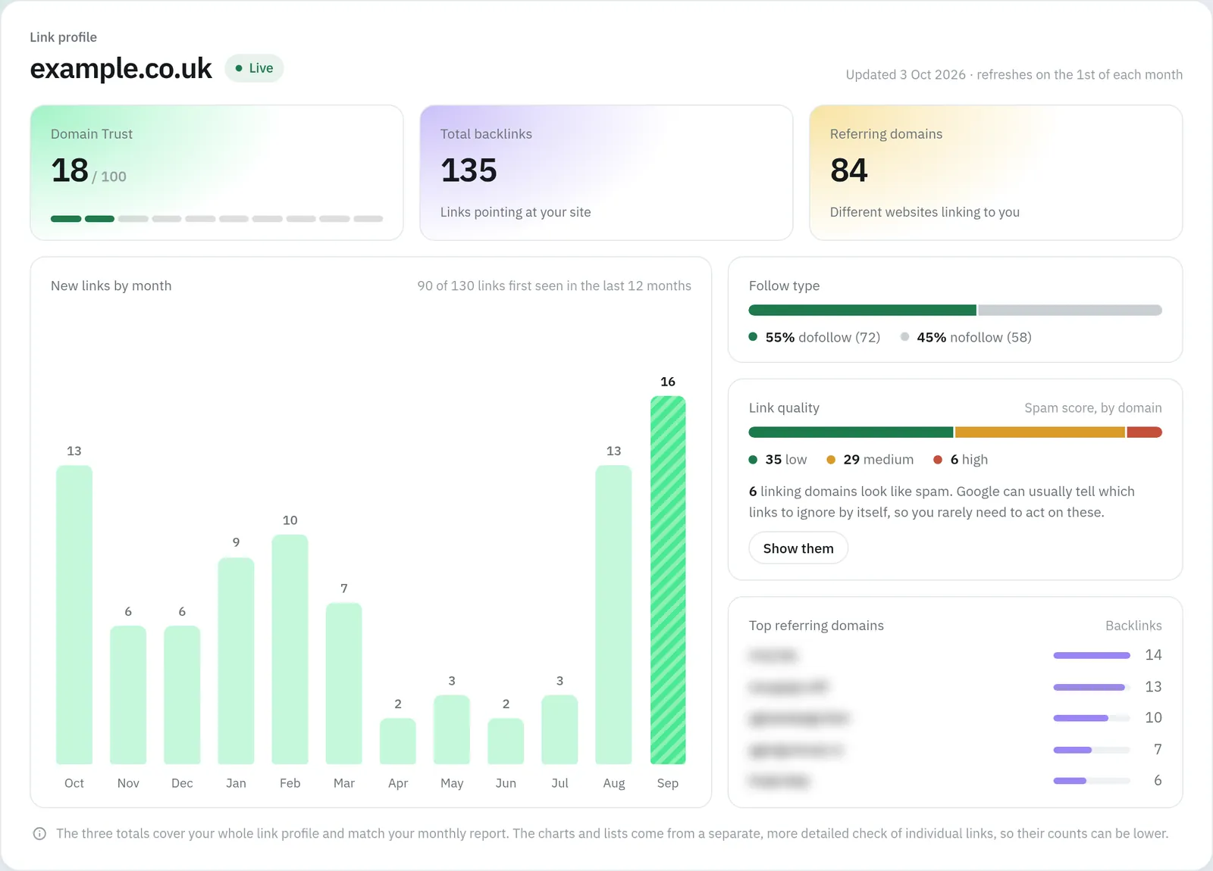Open the Total backlinks card
1213x871 pixels.
(x=606, y=173)
